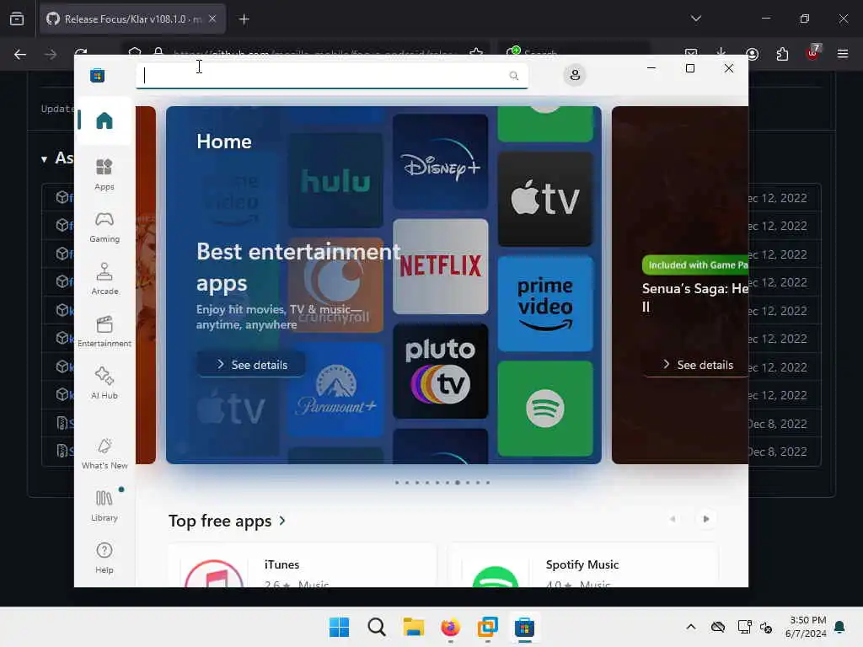Expand Top free apps chevron arrow
The width and height of the screenshot is (863, 647).
tap(282, 521)
